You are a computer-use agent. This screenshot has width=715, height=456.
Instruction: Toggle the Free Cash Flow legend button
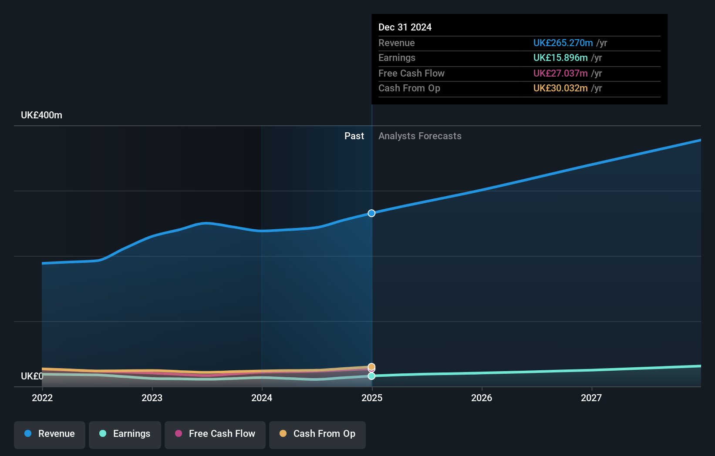point(215,435)
